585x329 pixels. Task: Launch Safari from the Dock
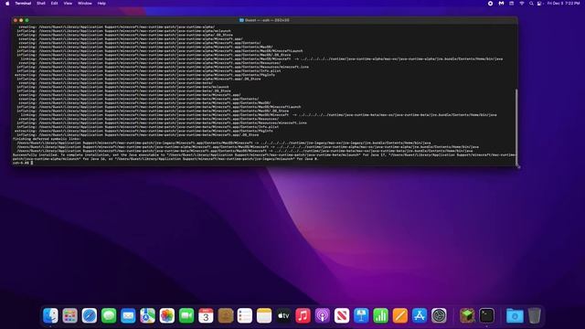click(90, 316)
